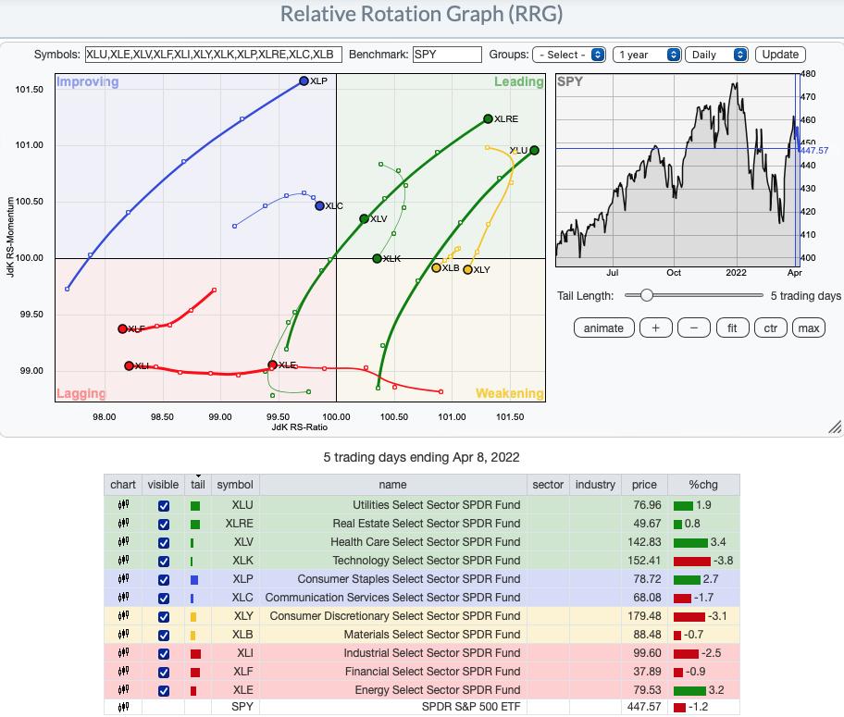The height and width of the screenshot is (717, 844).
Task: Click the Benchmark input field
Action: (447, 55)
